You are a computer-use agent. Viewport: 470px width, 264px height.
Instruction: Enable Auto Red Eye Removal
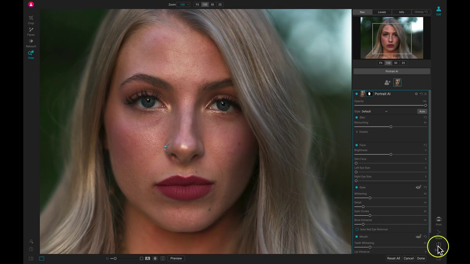357,230
